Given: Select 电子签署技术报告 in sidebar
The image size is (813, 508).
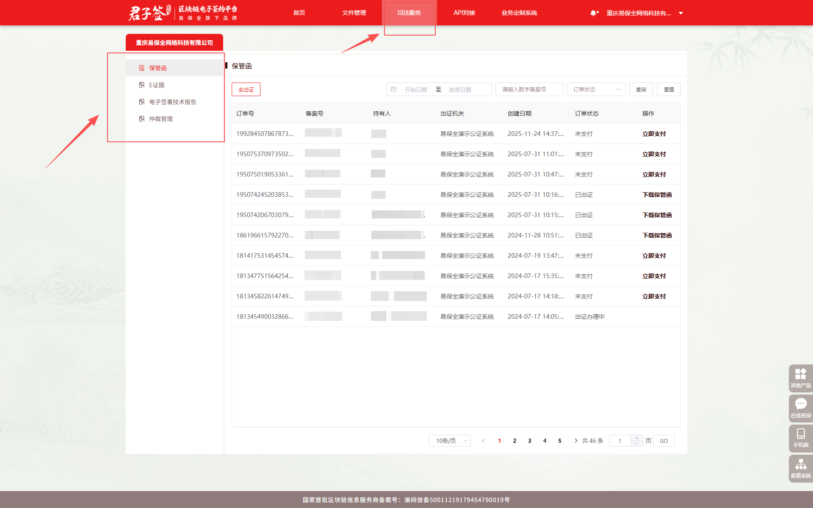Looking at the screenshot, I should tap(172, 102).
